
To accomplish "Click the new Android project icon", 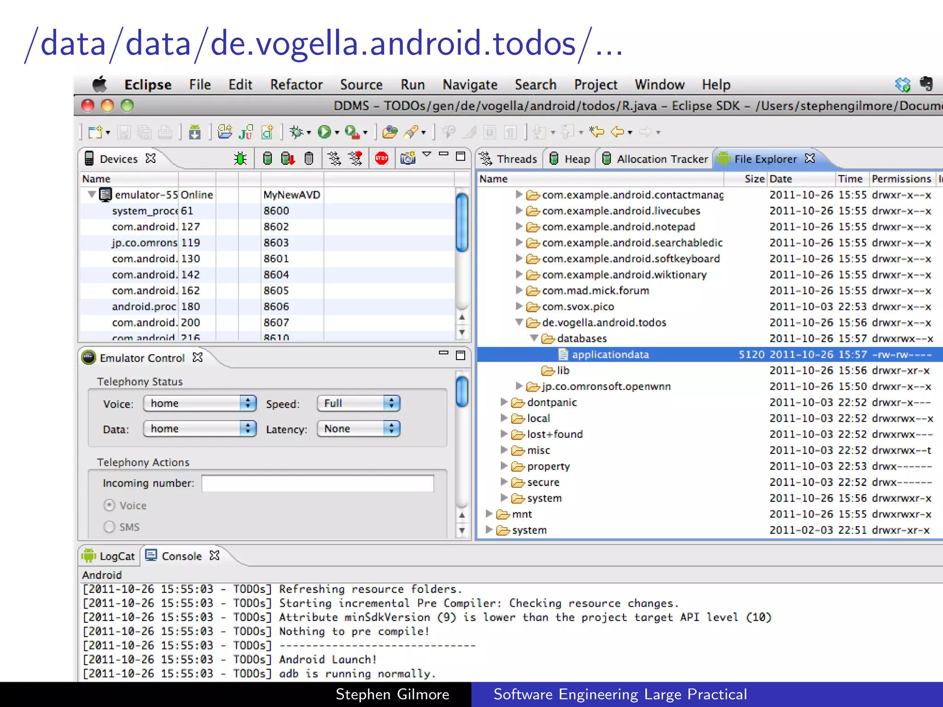I will point(225,132).
